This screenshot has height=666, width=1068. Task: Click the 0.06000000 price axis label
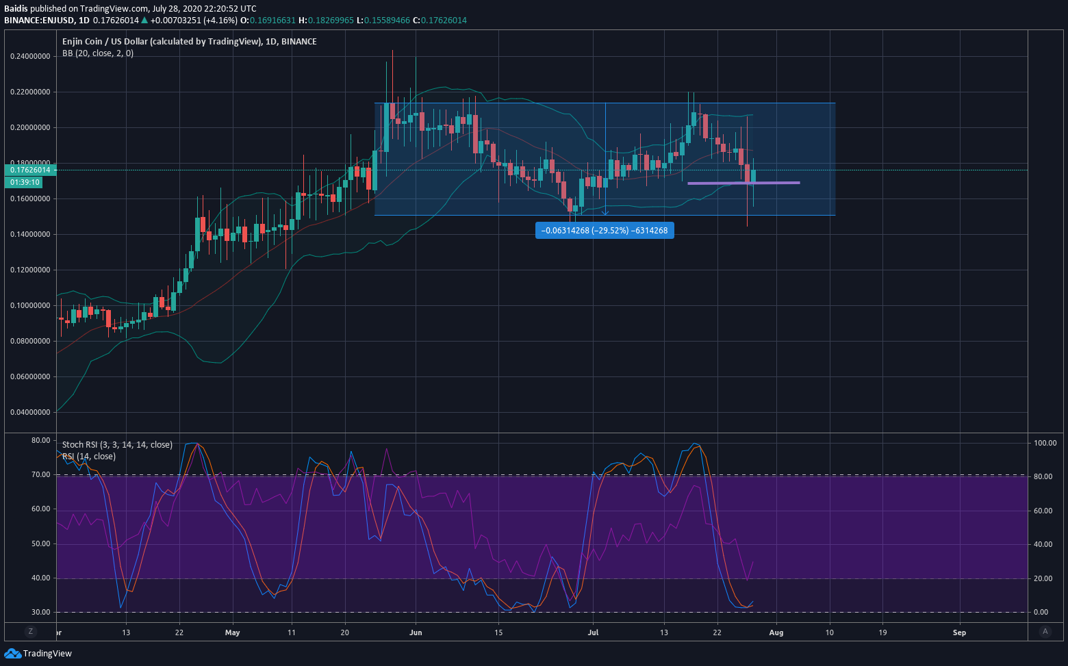[30, 377]
